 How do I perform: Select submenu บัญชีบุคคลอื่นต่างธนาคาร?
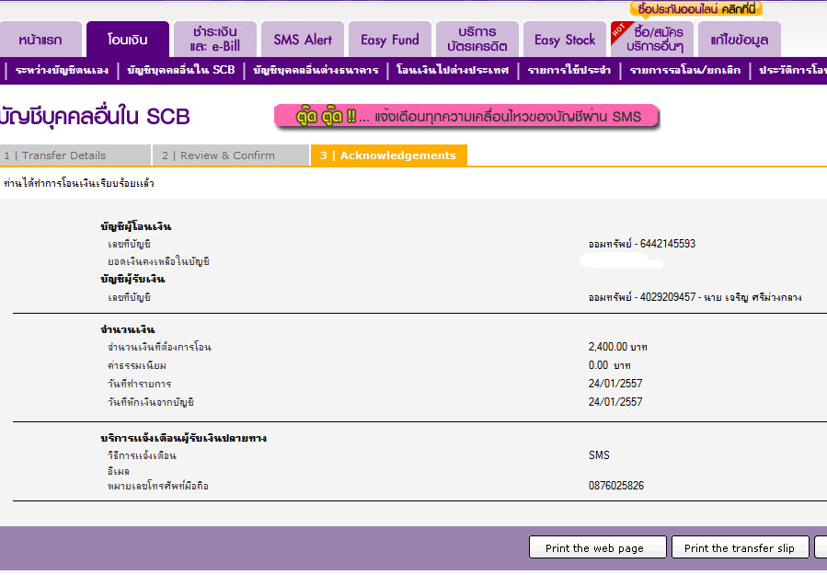(x=316, y=70)
